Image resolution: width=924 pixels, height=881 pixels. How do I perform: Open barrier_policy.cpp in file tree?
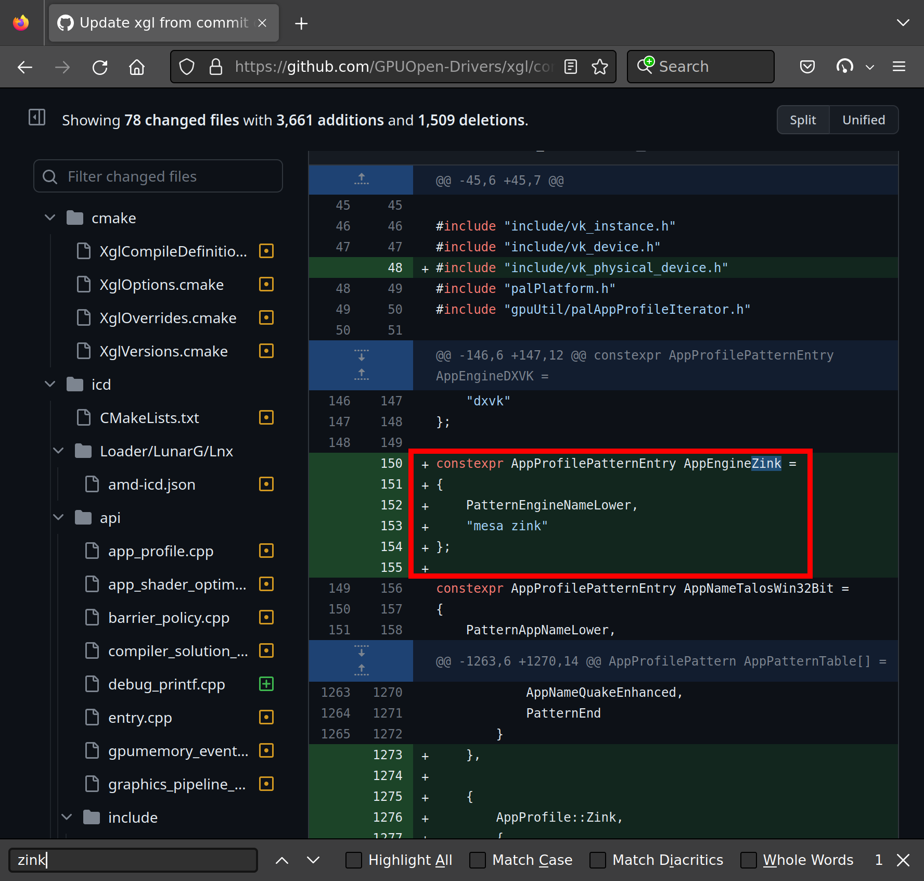[x=169, y=618]
